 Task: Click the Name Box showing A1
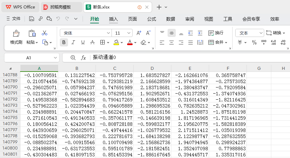[x=32, y=58]
